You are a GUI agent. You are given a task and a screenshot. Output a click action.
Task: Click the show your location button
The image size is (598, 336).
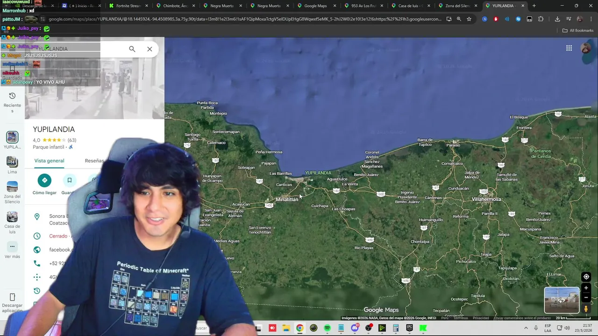point(586,277)
